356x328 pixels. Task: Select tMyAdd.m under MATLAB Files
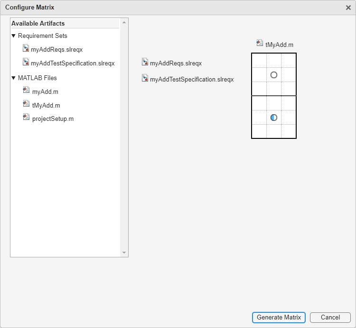46,105
